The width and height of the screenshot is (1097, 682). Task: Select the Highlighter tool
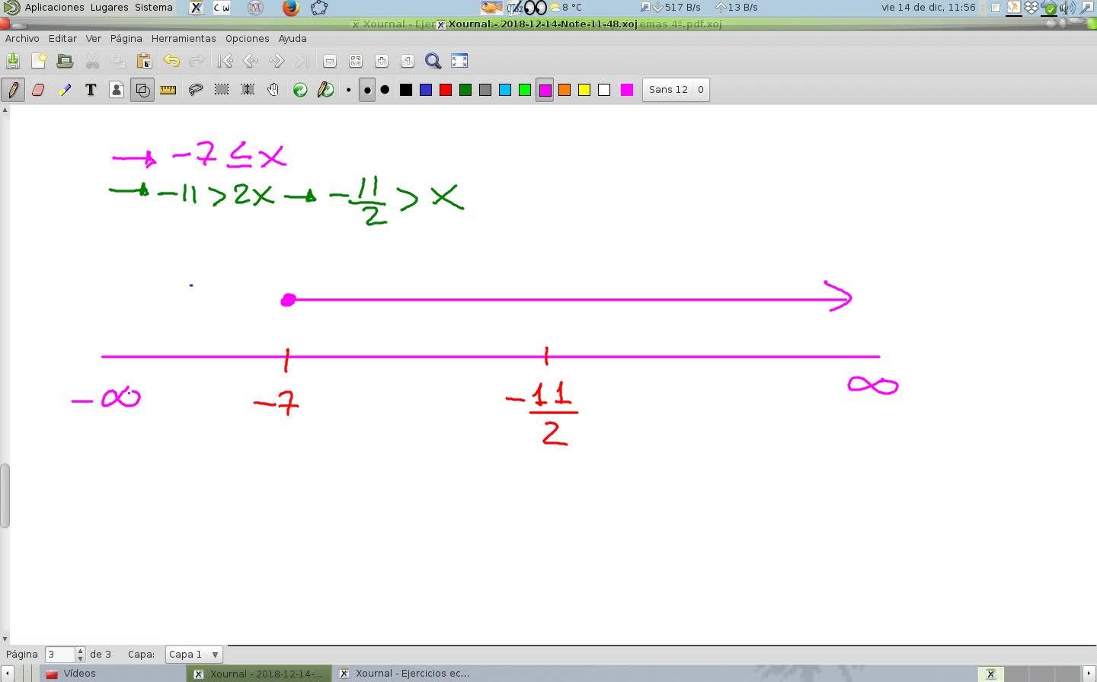pyautogui.click(x=65, y=90)
